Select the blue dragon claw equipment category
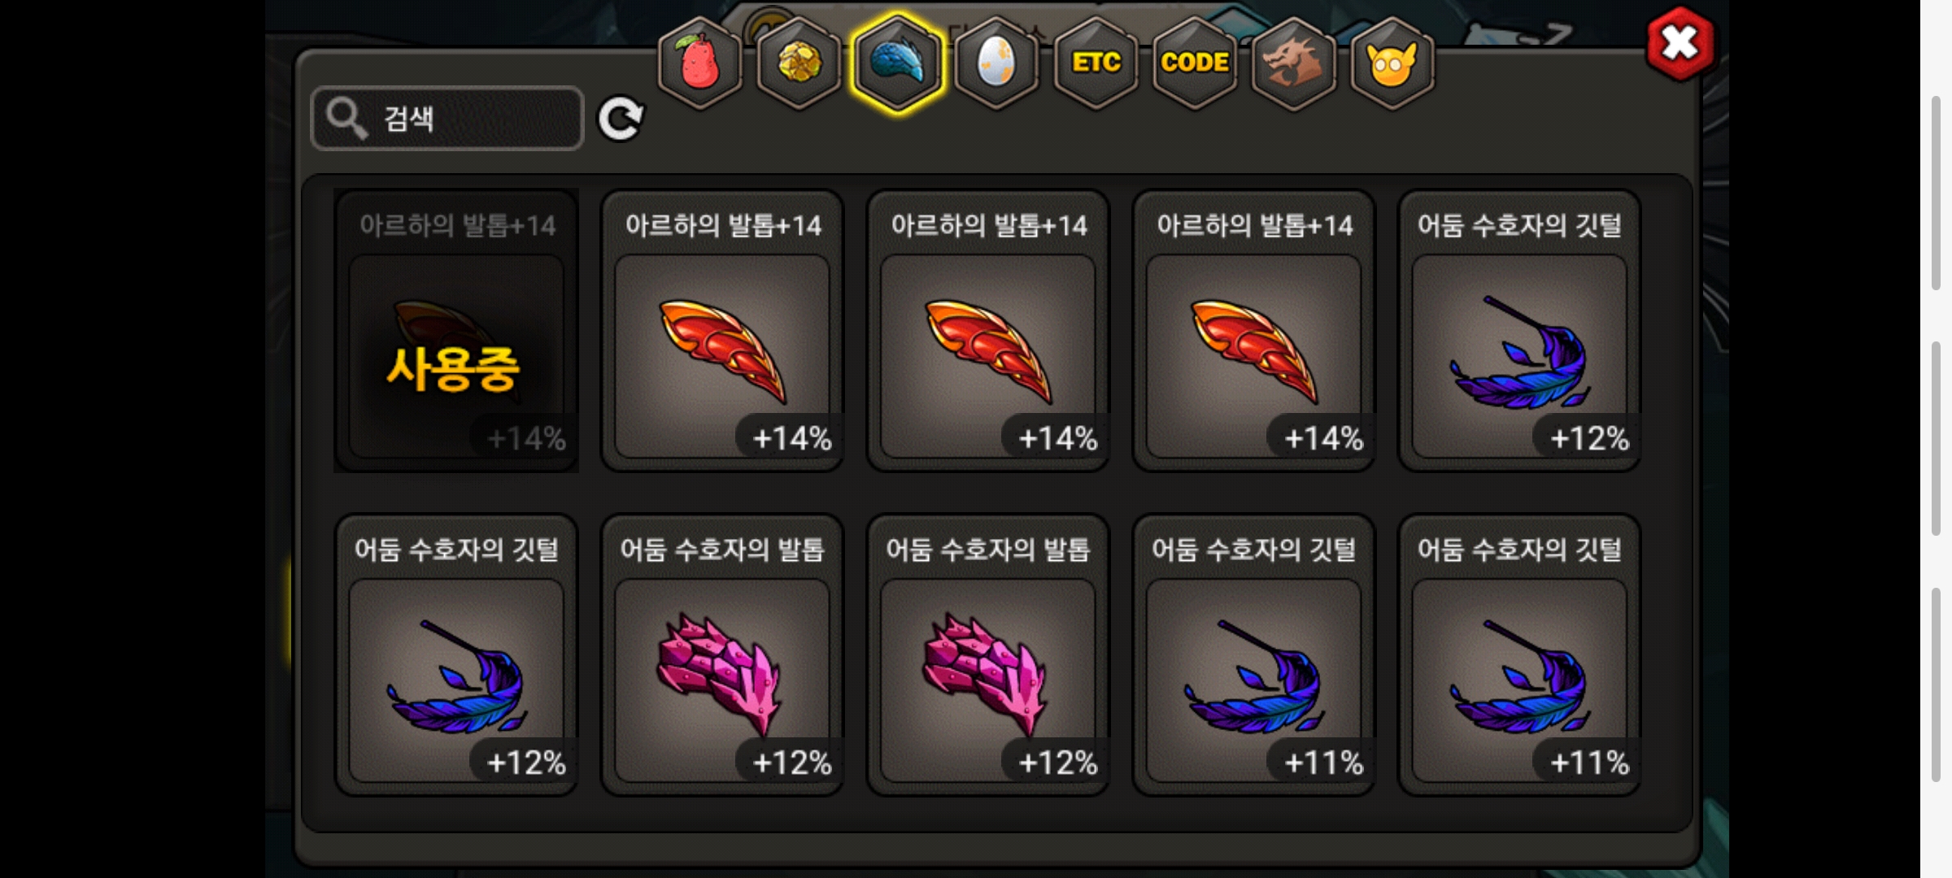 point(898,63)
